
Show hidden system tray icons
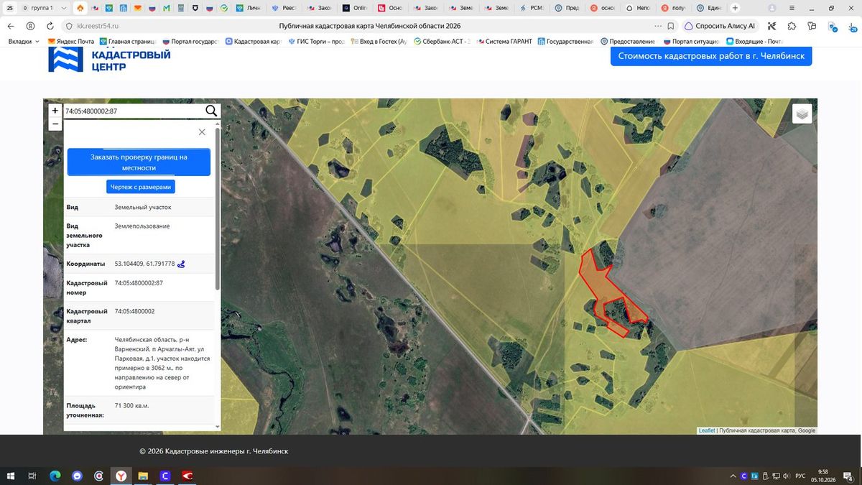click(733, 476)
